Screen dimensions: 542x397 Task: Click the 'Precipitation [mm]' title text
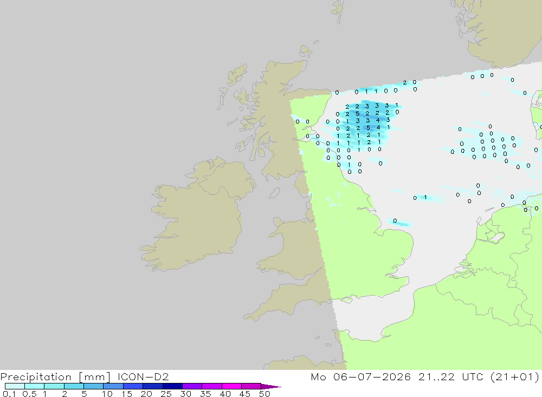(x=55, y=377)
